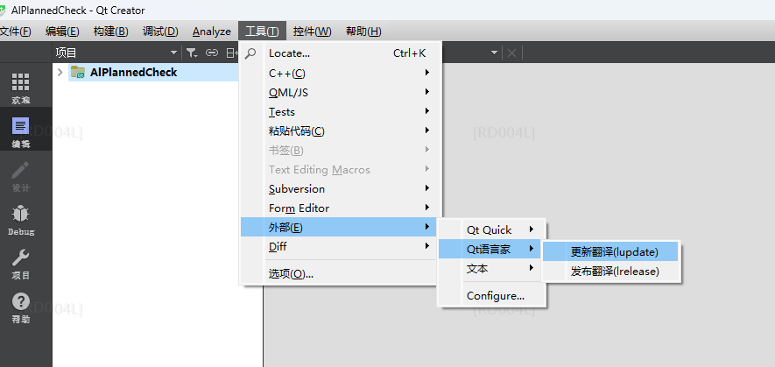The width and height of the screenshot is (775, 367).
Task: Open the Welcome (欢迎) mode
Action: pos(21,88)
